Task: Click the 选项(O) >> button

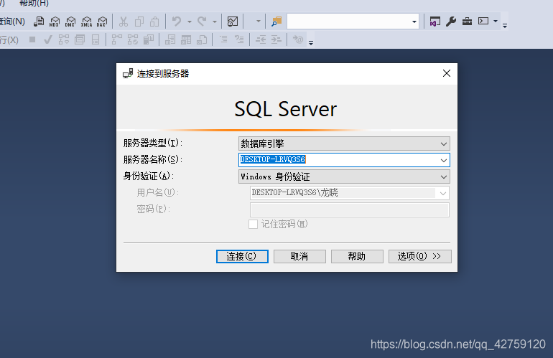Action: coord(419,256)
